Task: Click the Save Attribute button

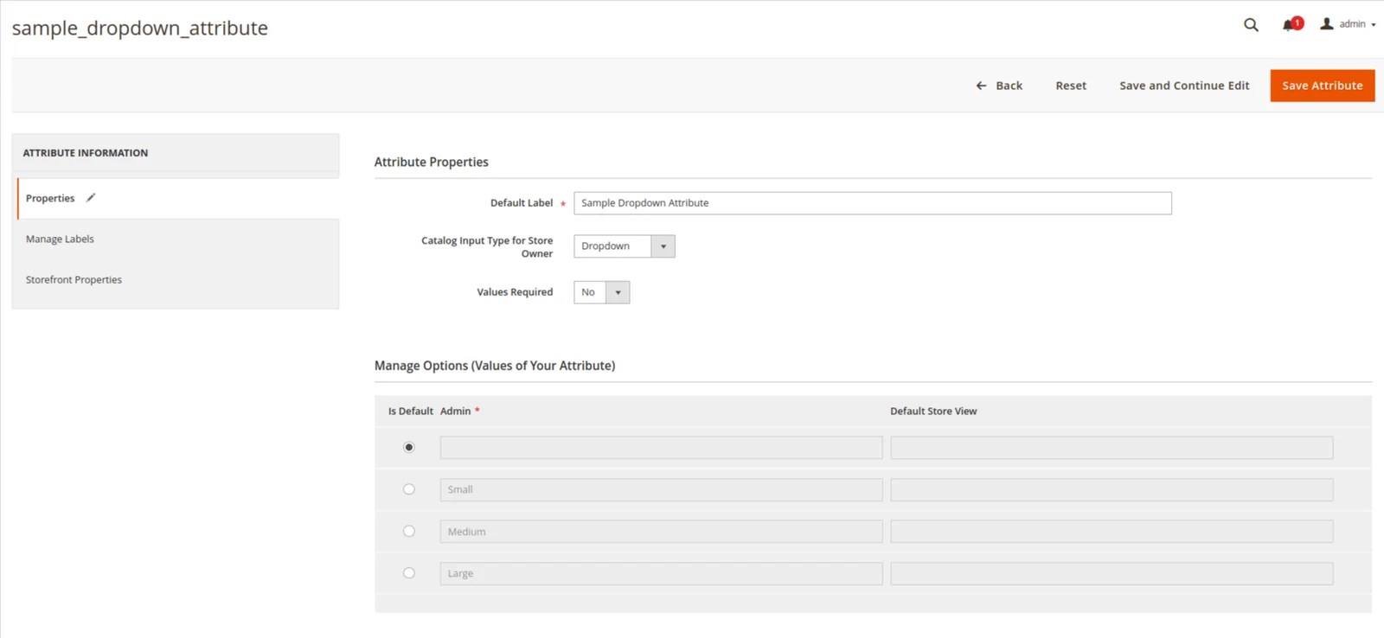Action: [x=1323, y=86]
